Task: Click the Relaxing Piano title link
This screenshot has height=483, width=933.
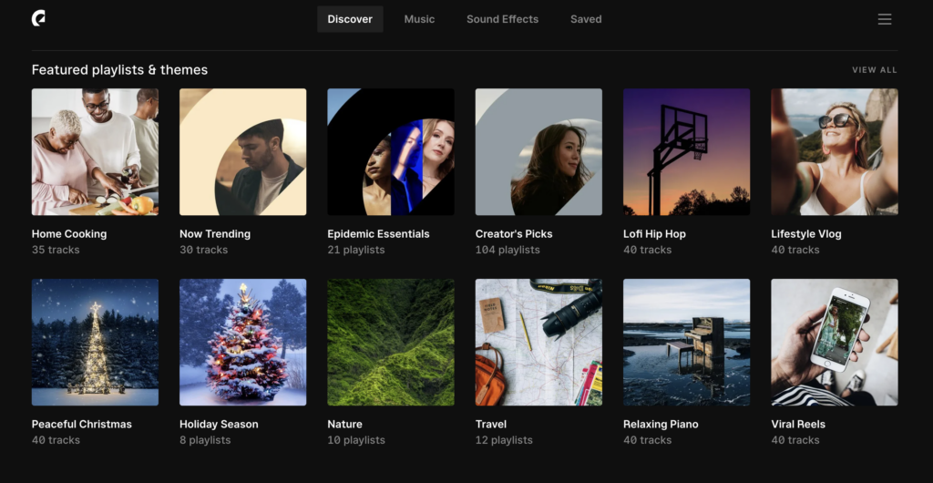Action: [661, 424]
